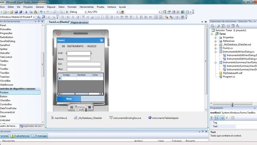Toggle the 0 advertencias warnings filter
257x145 pixels.
click(20, 136)
